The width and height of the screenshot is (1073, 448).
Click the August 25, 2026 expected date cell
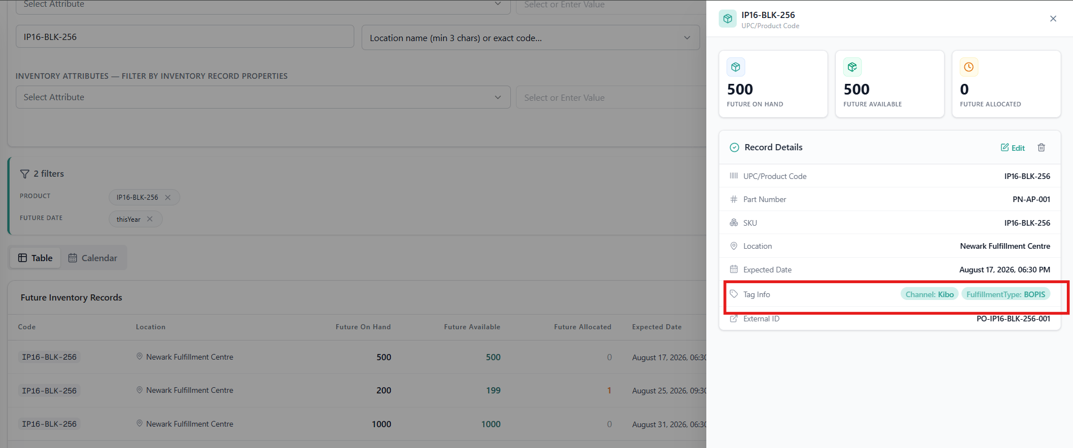click(x=669, y=391)
